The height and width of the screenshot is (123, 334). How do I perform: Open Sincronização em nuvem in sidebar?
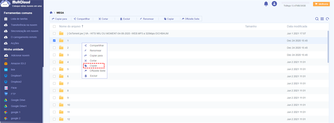click(21, 31)
